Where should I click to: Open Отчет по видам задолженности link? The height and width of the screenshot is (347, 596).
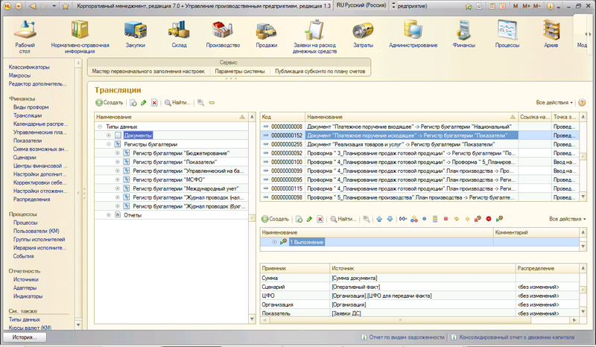[x=405, y=337]
